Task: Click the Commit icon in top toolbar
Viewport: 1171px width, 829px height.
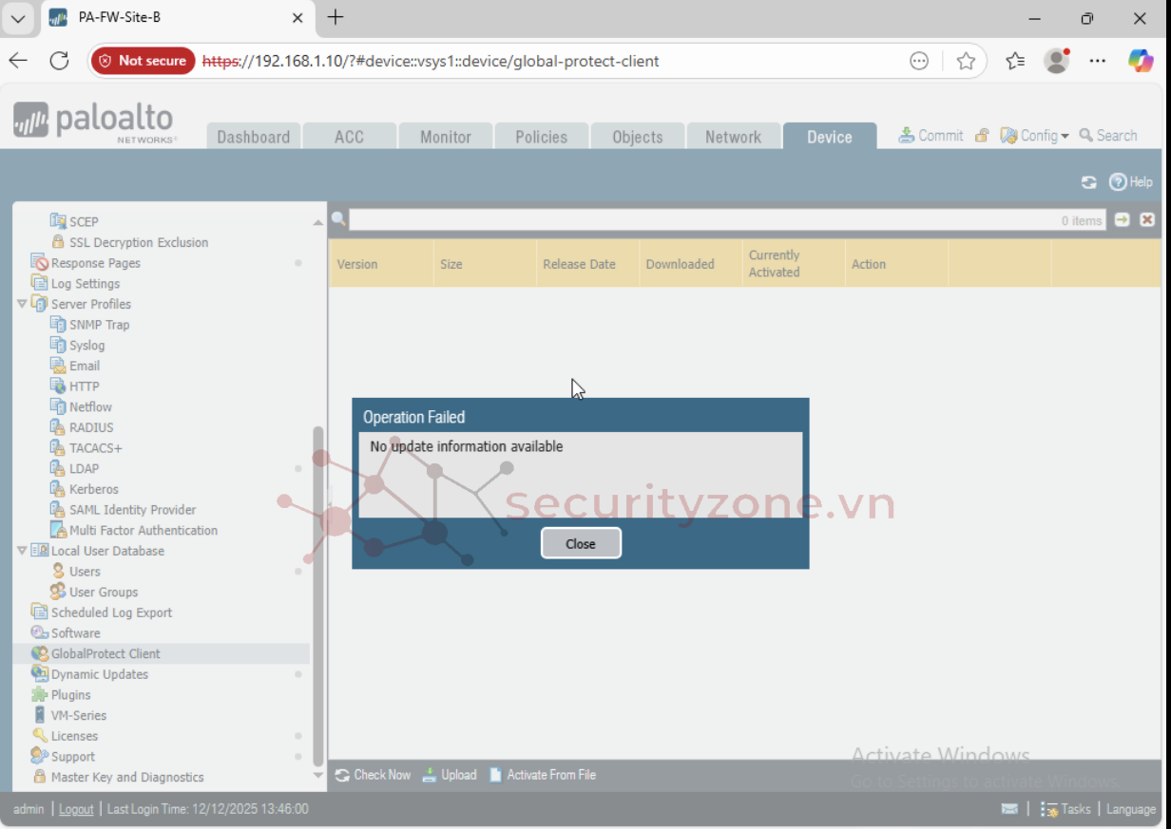Action: click(x=907, y=136)
